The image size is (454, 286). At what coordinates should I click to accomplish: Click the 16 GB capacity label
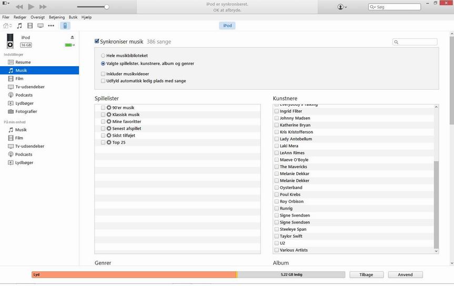click(26, 45)
